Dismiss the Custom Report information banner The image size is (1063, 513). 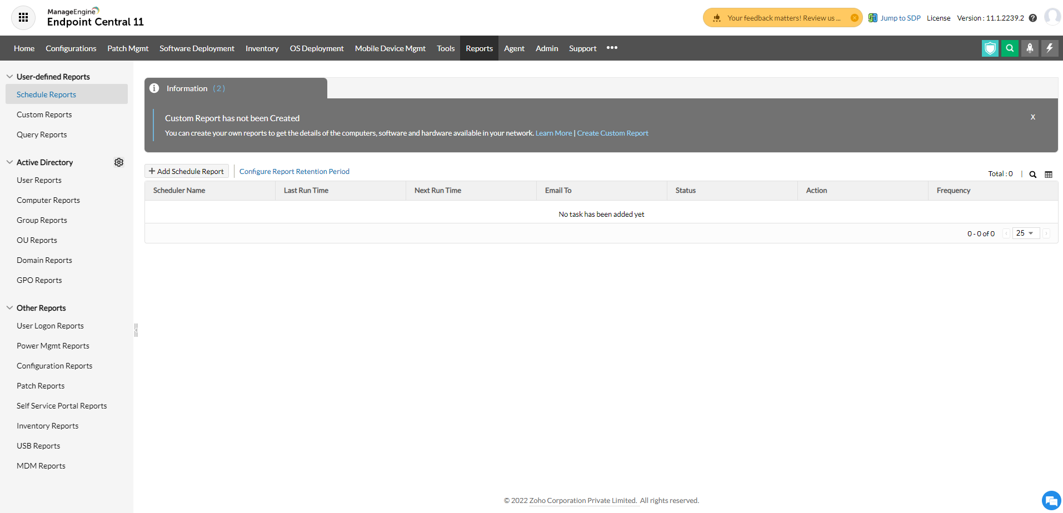pos(1032,117)
